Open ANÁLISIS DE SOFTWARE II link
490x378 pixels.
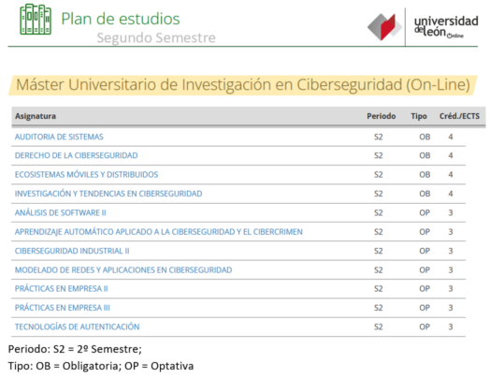(60, 213)
